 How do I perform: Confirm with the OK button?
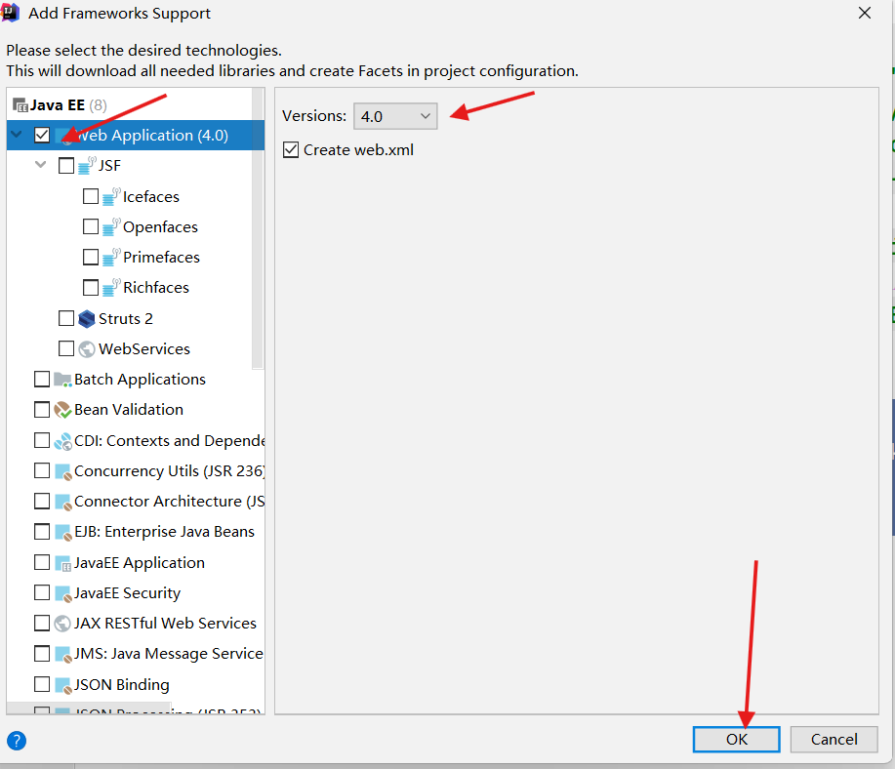736,740
